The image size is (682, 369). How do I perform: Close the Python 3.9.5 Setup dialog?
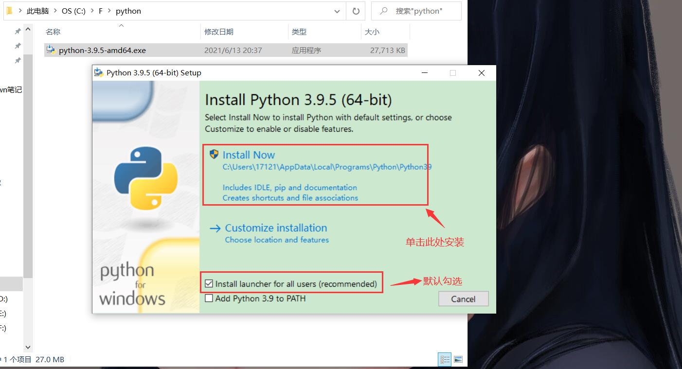click(482, 73)
